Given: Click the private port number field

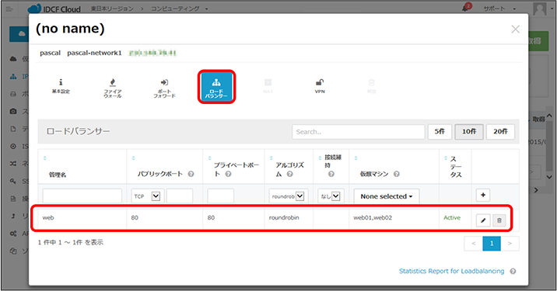Looking at the screenshot, I should pos(221,196).
